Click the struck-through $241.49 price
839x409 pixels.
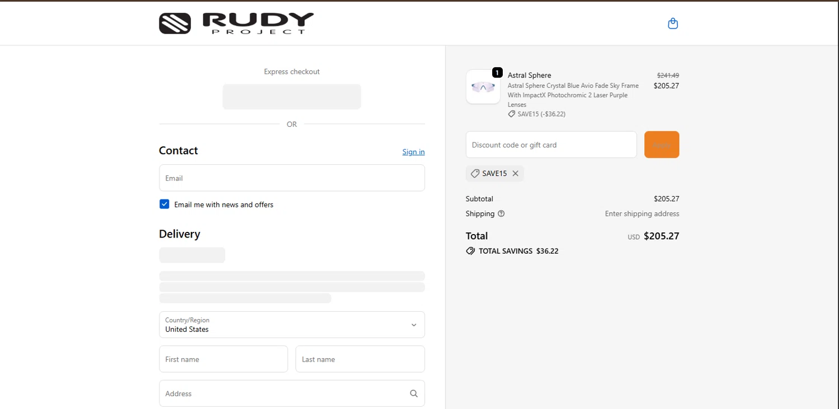(668, 75)
